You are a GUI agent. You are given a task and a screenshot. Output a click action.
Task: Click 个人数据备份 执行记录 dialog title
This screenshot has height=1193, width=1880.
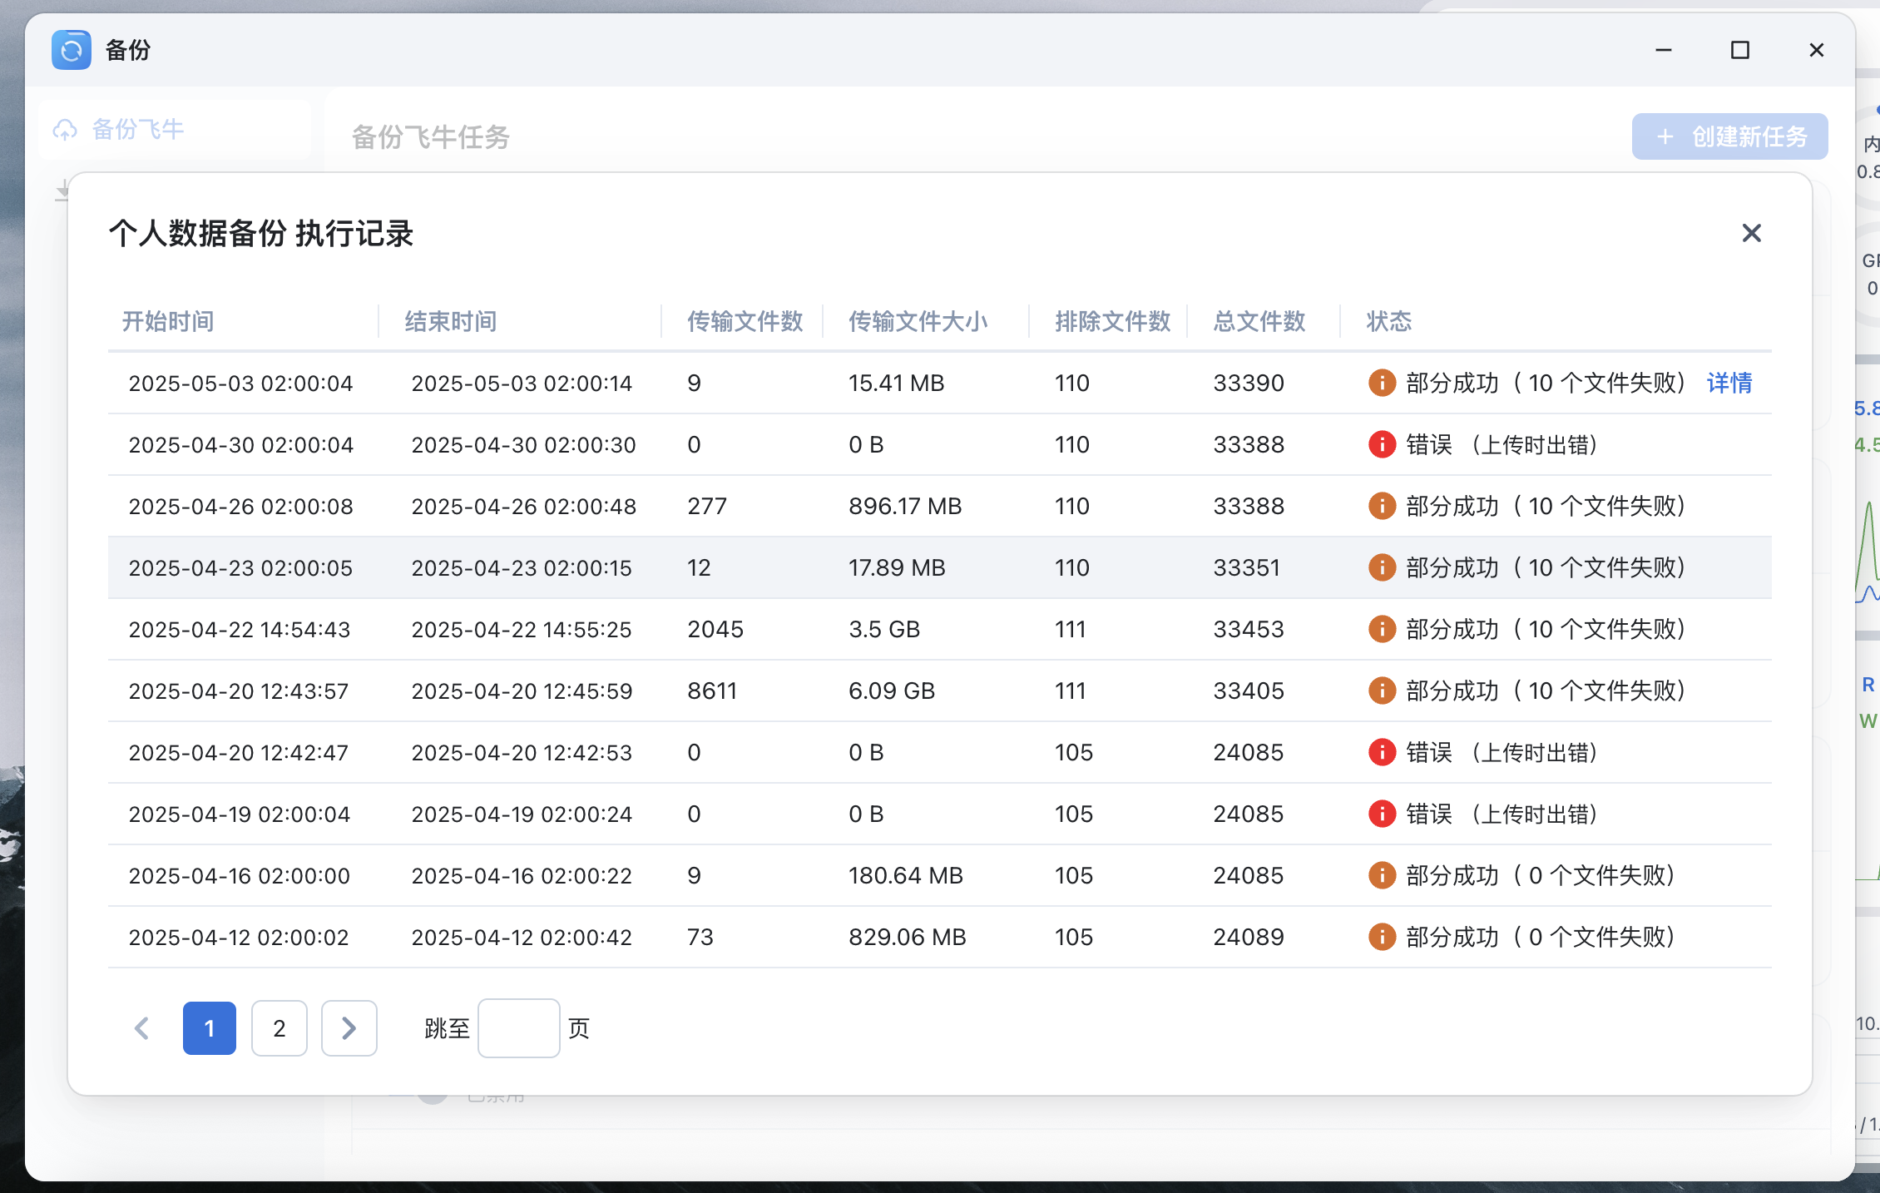[x=261, y=233]
